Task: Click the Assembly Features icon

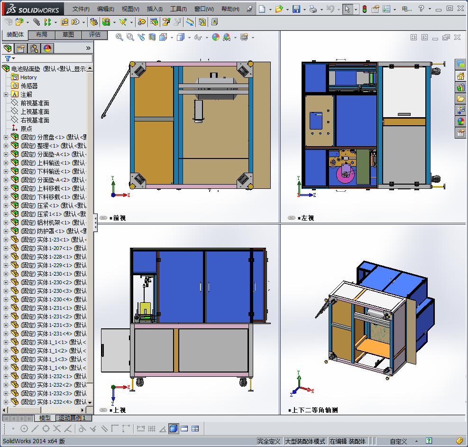Action: point(106,22)
